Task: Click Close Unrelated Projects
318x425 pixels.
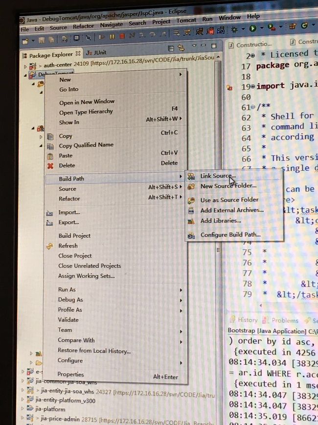Action: tap(116, 266)
